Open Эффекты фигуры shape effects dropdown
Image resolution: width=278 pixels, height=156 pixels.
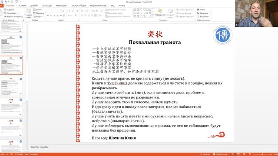point(185,16)
